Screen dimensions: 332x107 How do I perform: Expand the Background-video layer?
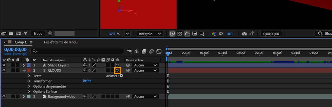click(24, 97)
